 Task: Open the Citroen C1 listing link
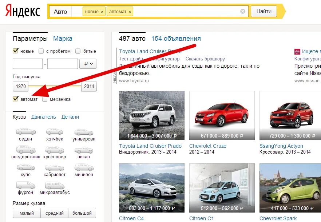(x=202, y=218)
